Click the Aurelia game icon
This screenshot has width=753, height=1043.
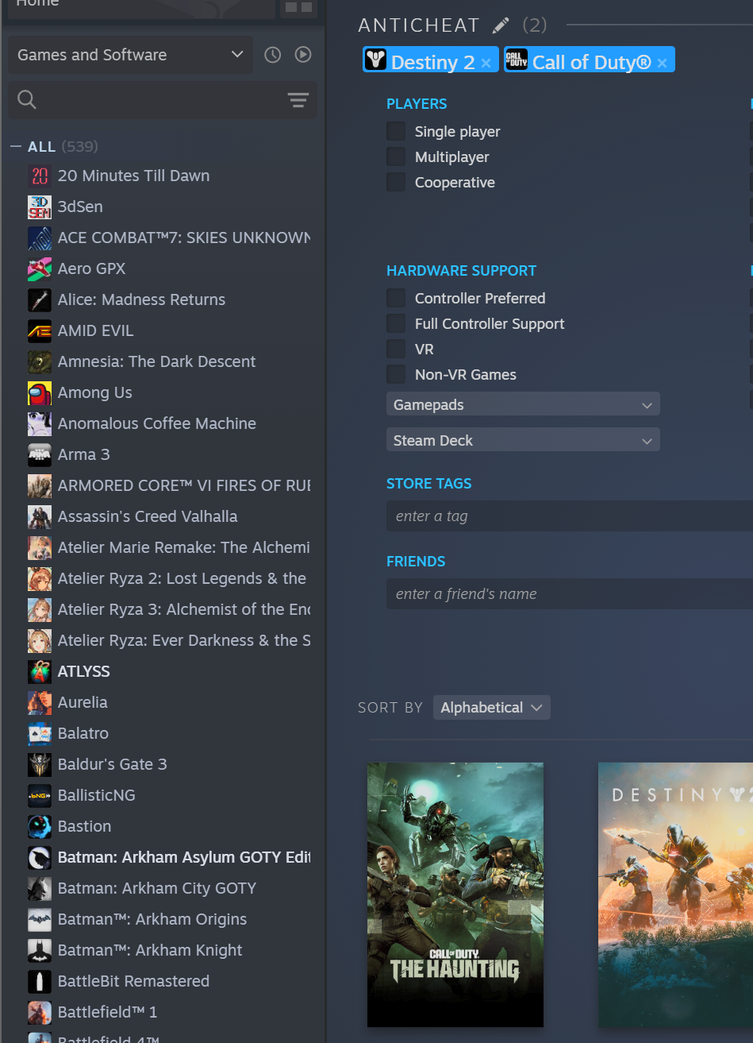tap(40, 702)
